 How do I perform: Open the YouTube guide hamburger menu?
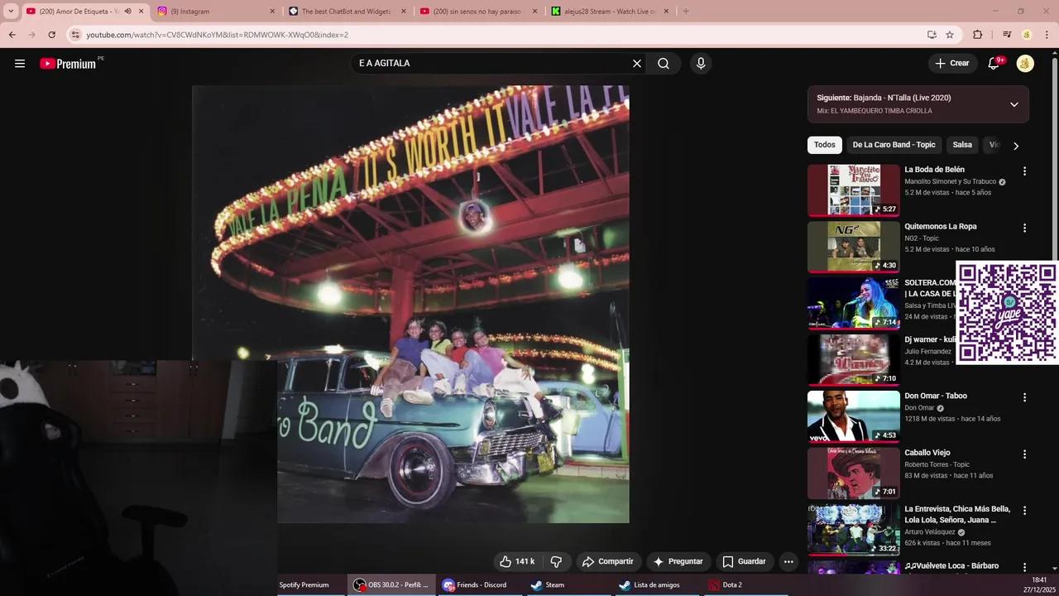point(20,64)
